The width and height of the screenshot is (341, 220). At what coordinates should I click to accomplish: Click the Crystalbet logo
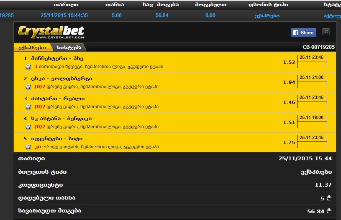coord(51,32)
